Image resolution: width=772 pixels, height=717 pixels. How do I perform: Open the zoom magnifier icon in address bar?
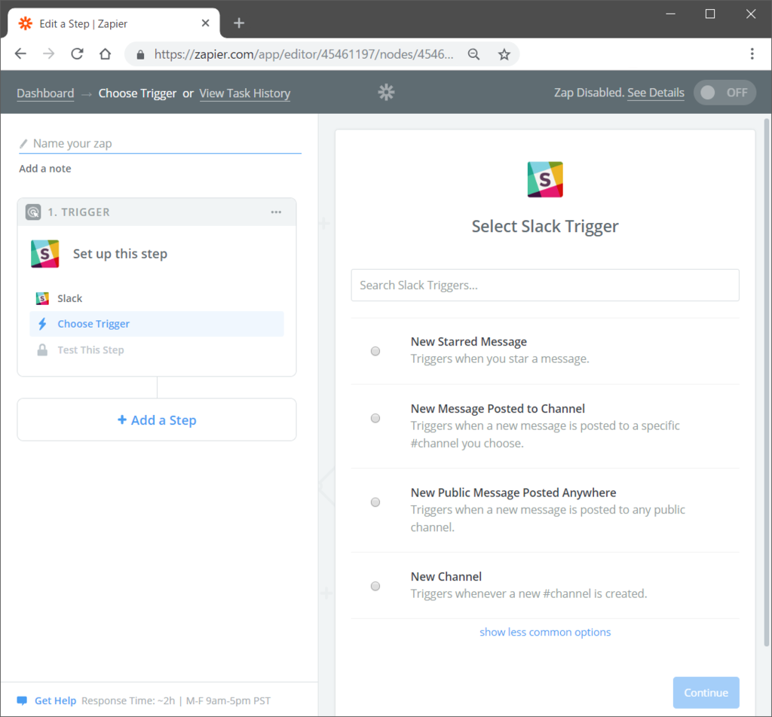click(x=473, y=54)
